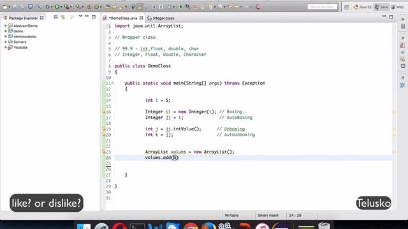
Task: Switch to the DemoClass.java editor tab
Action: point(123,18)
